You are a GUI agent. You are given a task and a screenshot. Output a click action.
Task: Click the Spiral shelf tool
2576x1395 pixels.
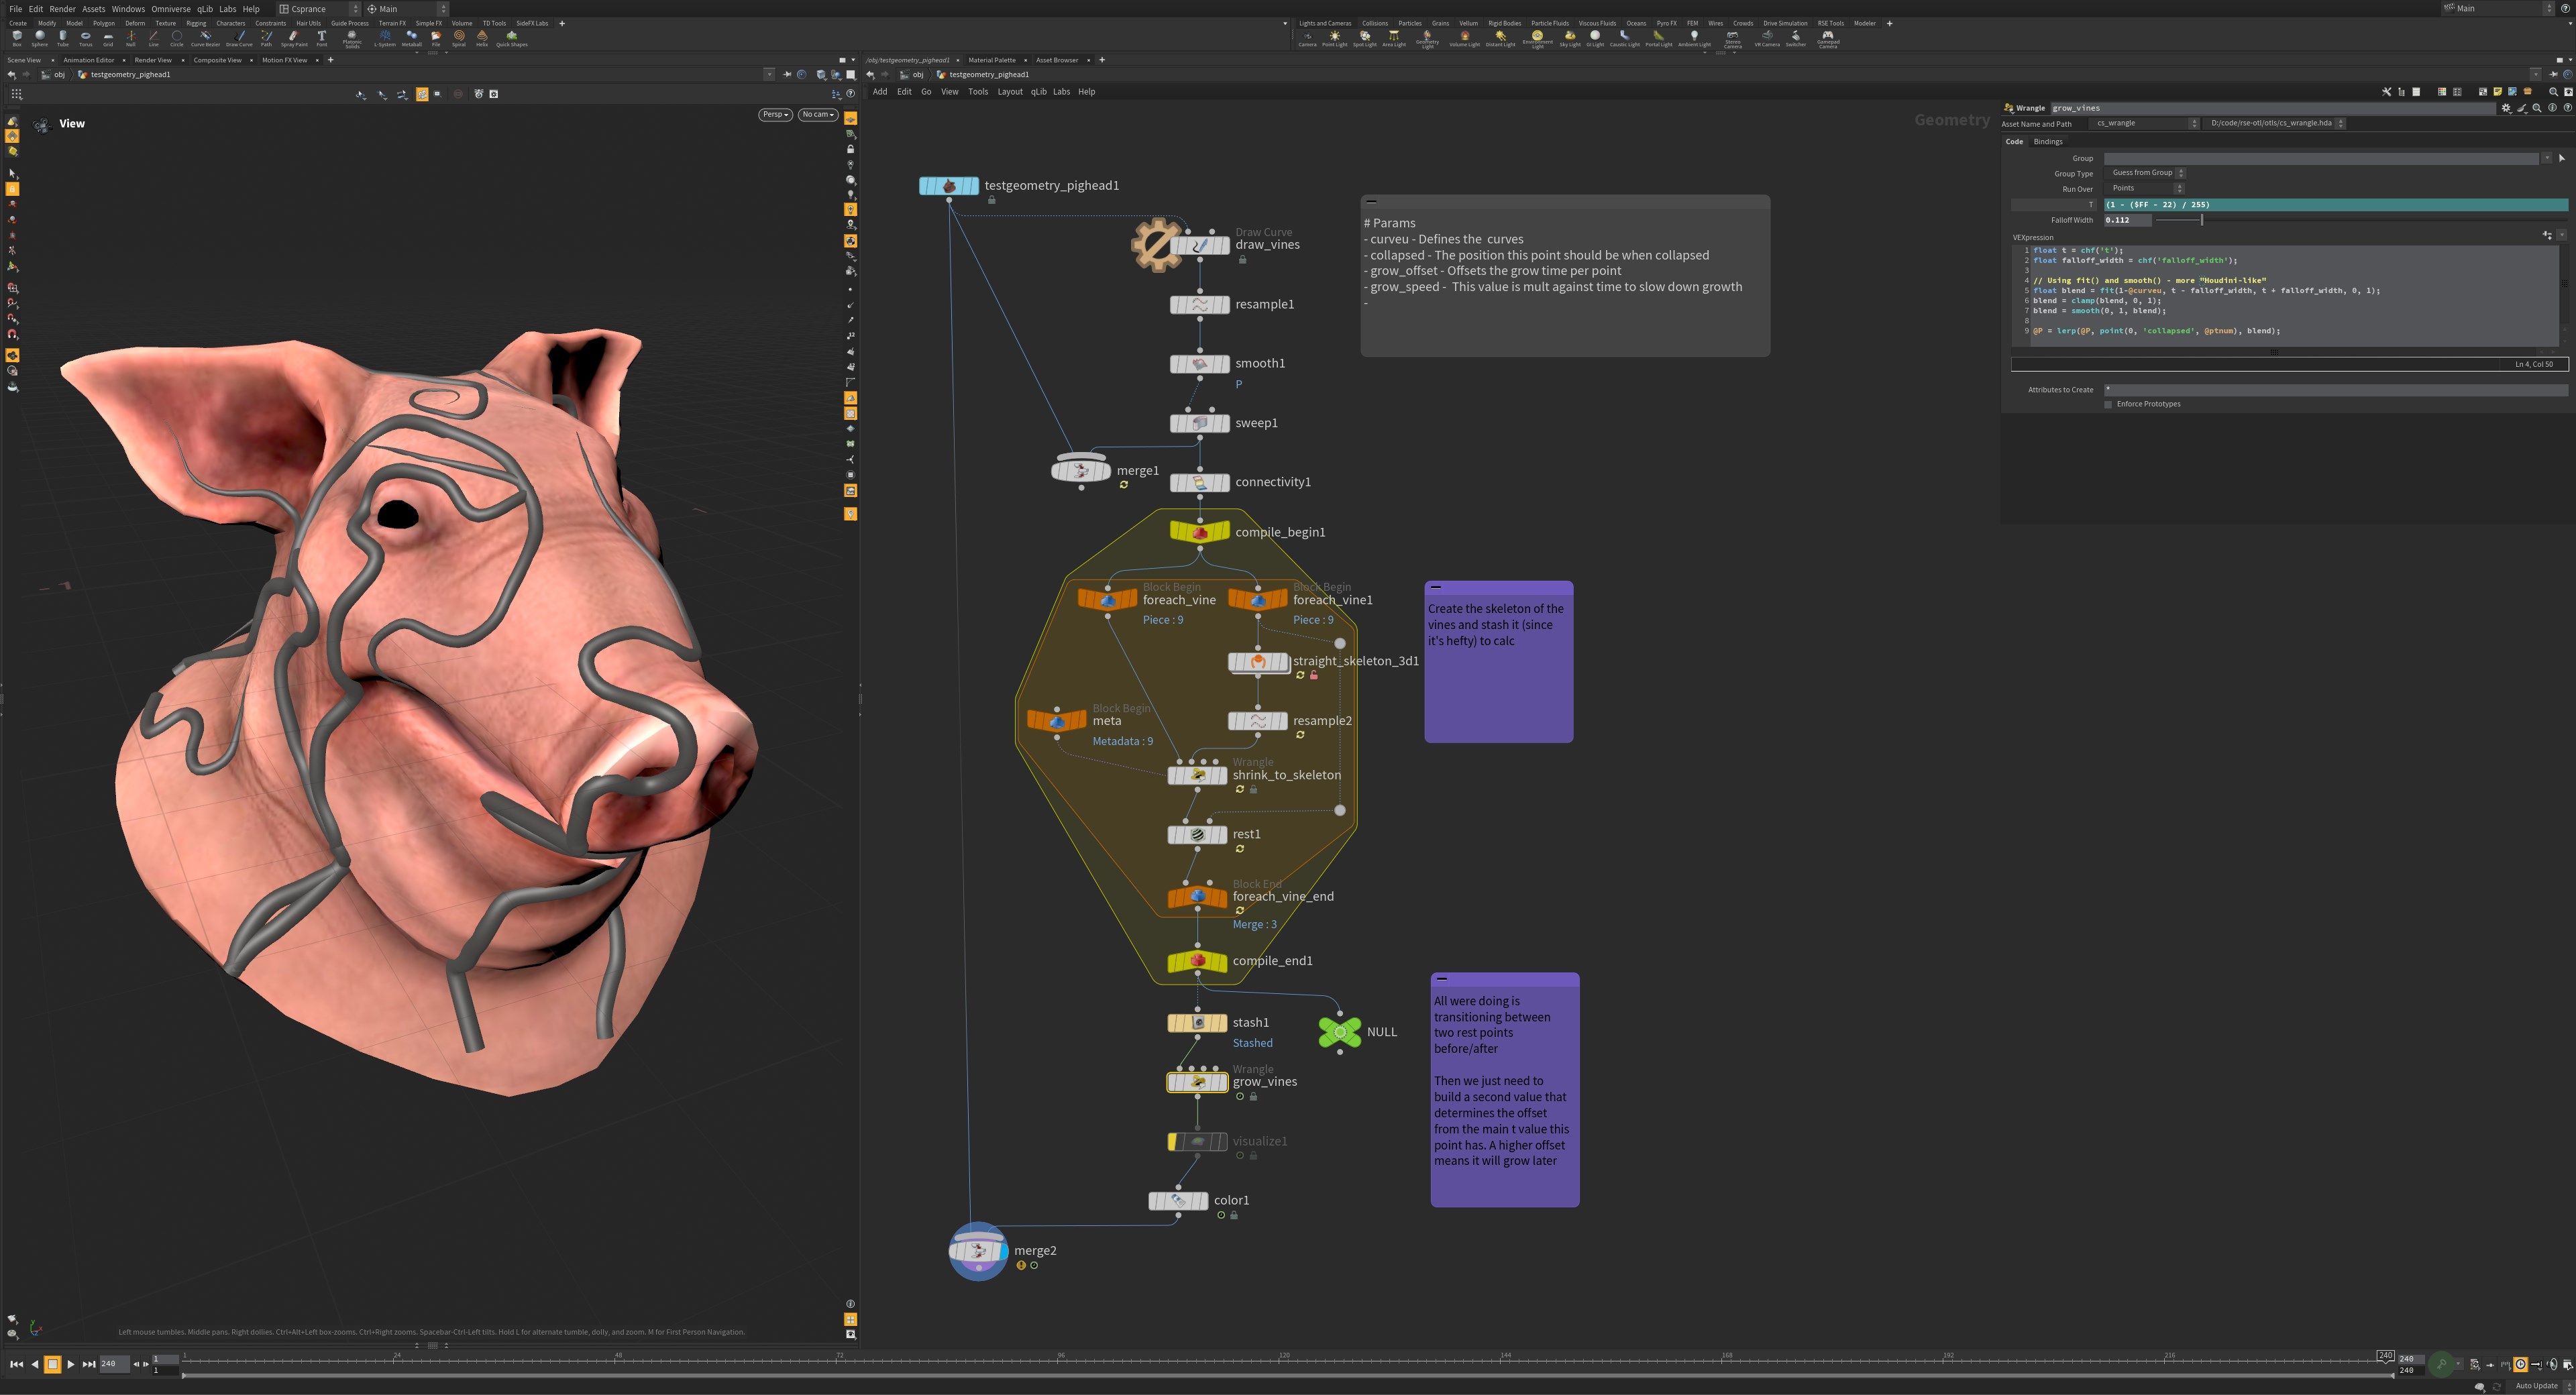click(x=459, y=37)
